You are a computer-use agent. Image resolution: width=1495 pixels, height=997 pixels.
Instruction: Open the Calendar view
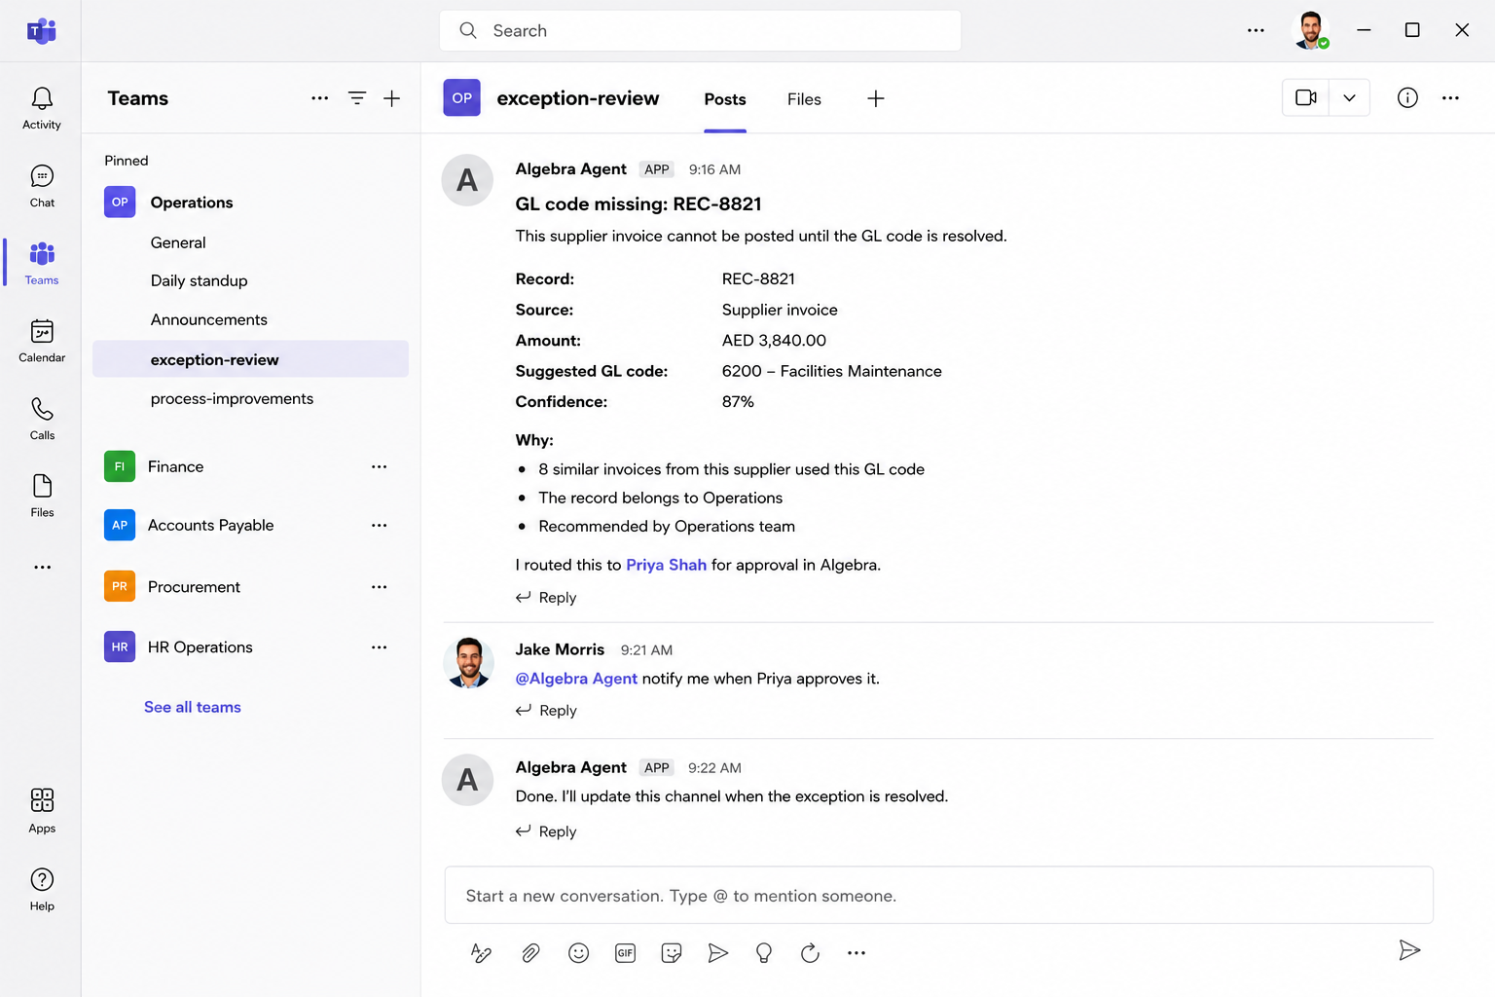point(42,341)
